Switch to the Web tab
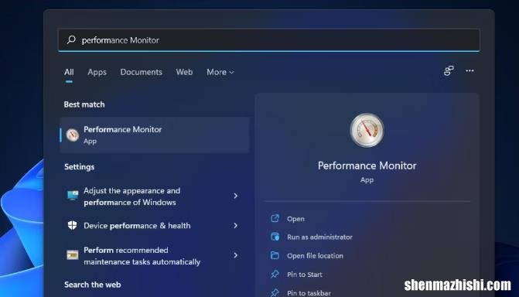Image resolution: width=519 pixels, height=297 pixels. pos(184,72)
